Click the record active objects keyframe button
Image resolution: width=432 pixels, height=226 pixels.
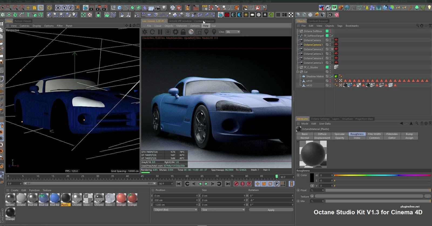[x=236, y=184]
